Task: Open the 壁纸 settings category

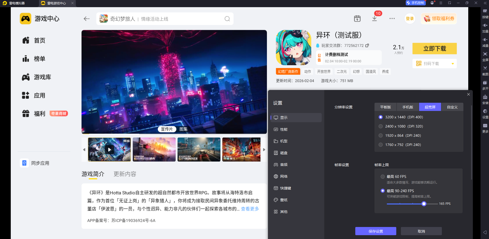Action: click(296, 200)
